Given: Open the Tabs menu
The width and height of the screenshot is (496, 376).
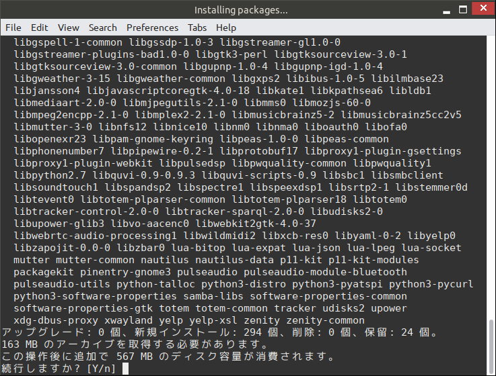Looking at the screenshot, I should (197, 28).
